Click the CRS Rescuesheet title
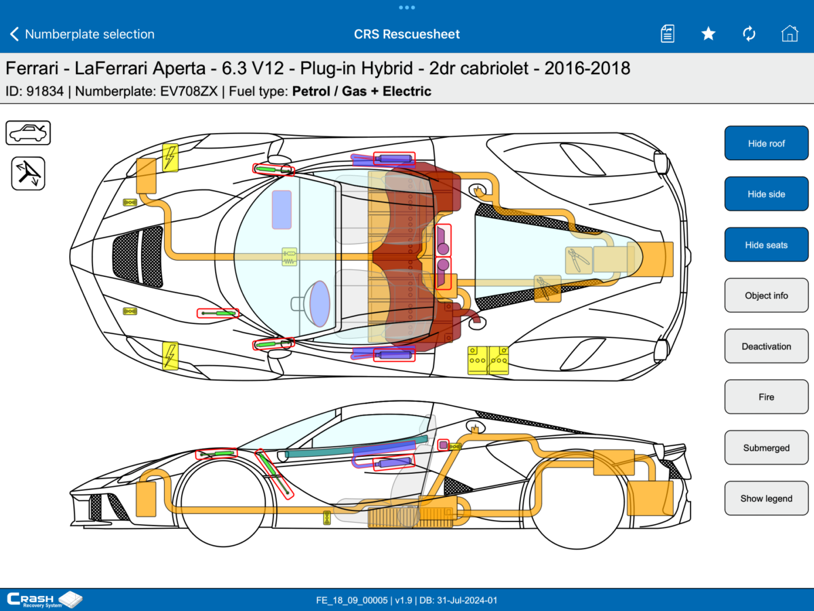Image resolution: width=814 pixels, height=611 pixels. [x=407, y=34]
